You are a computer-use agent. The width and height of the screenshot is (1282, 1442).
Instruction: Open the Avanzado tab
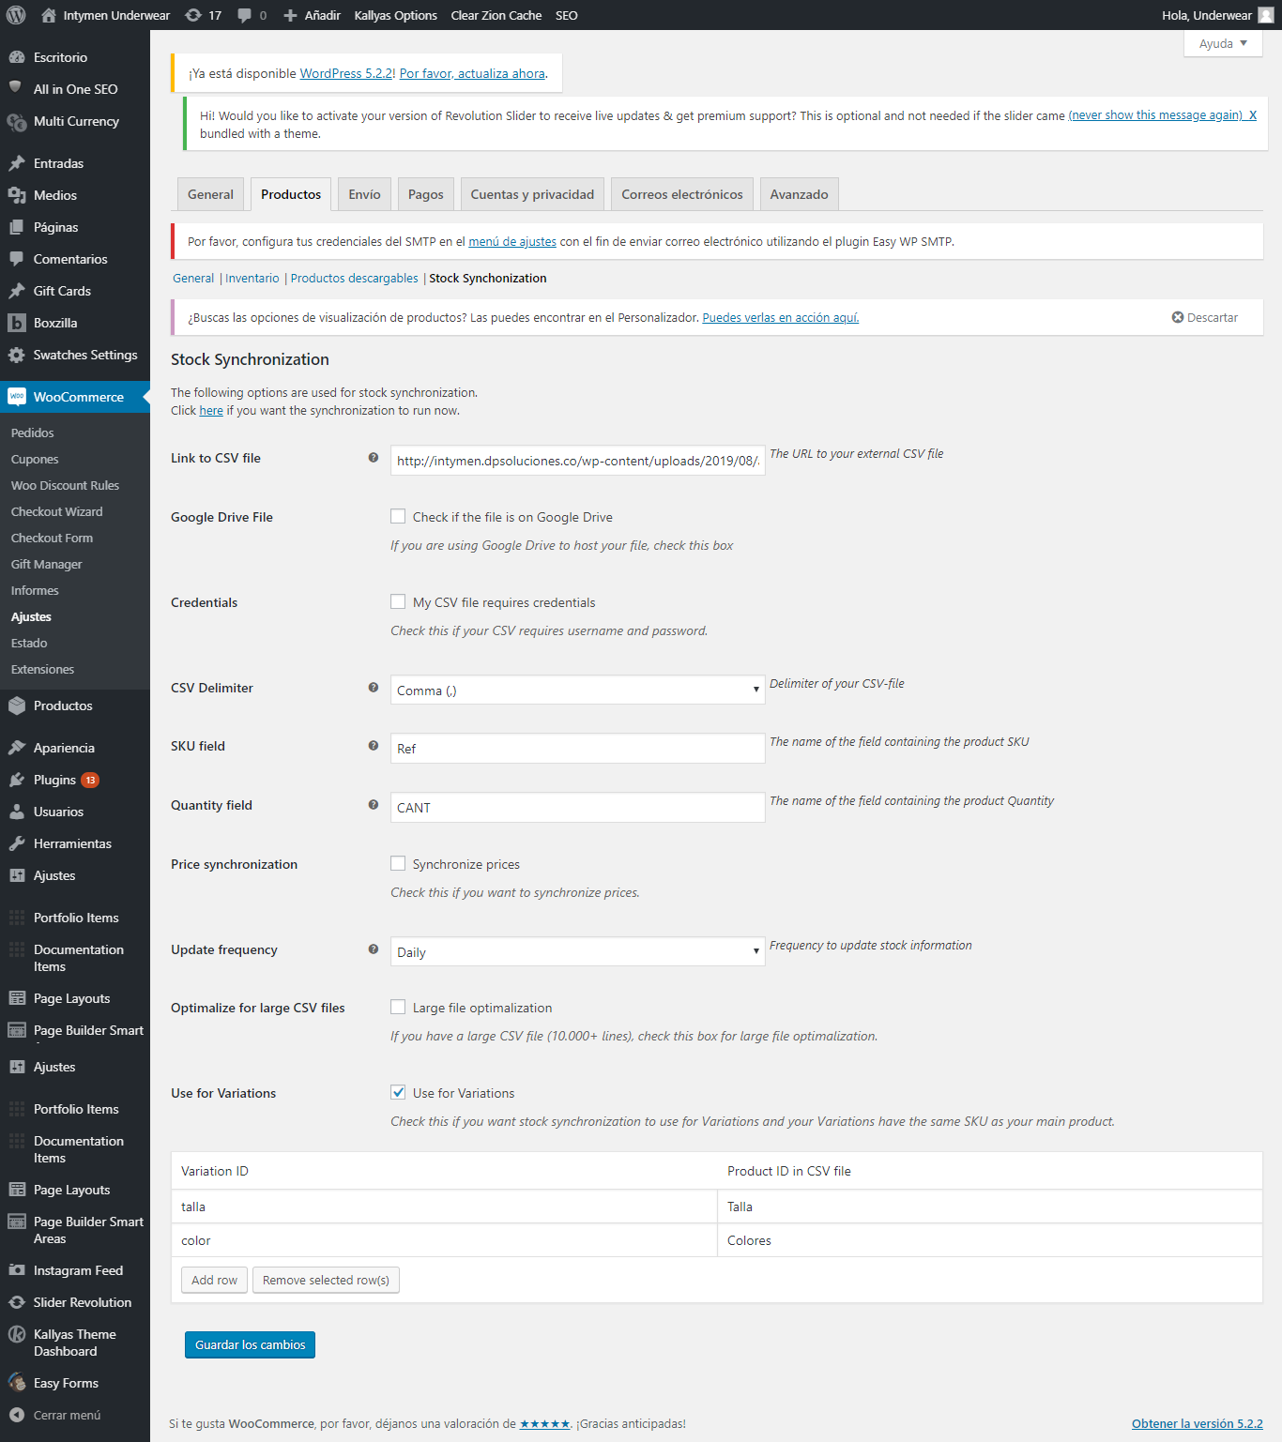[800, 194]
